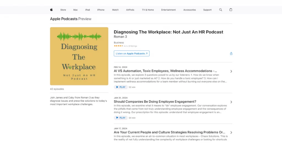
Task: Open the AirPods menu
Action: [130, 10]
